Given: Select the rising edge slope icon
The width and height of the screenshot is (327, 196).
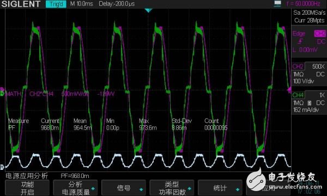Looking at the screenshot, I should (300, 41).
